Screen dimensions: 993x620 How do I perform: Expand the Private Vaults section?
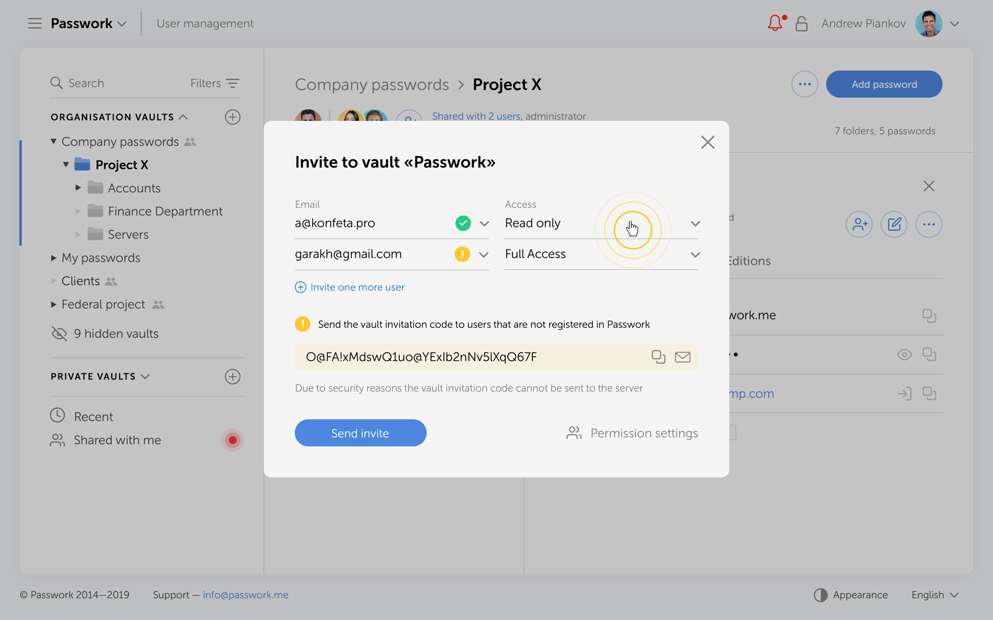(x=145, y=376)
